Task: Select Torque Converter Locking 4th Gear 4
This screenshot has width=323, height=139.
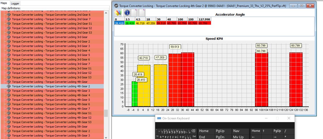Action: point(51,95)
